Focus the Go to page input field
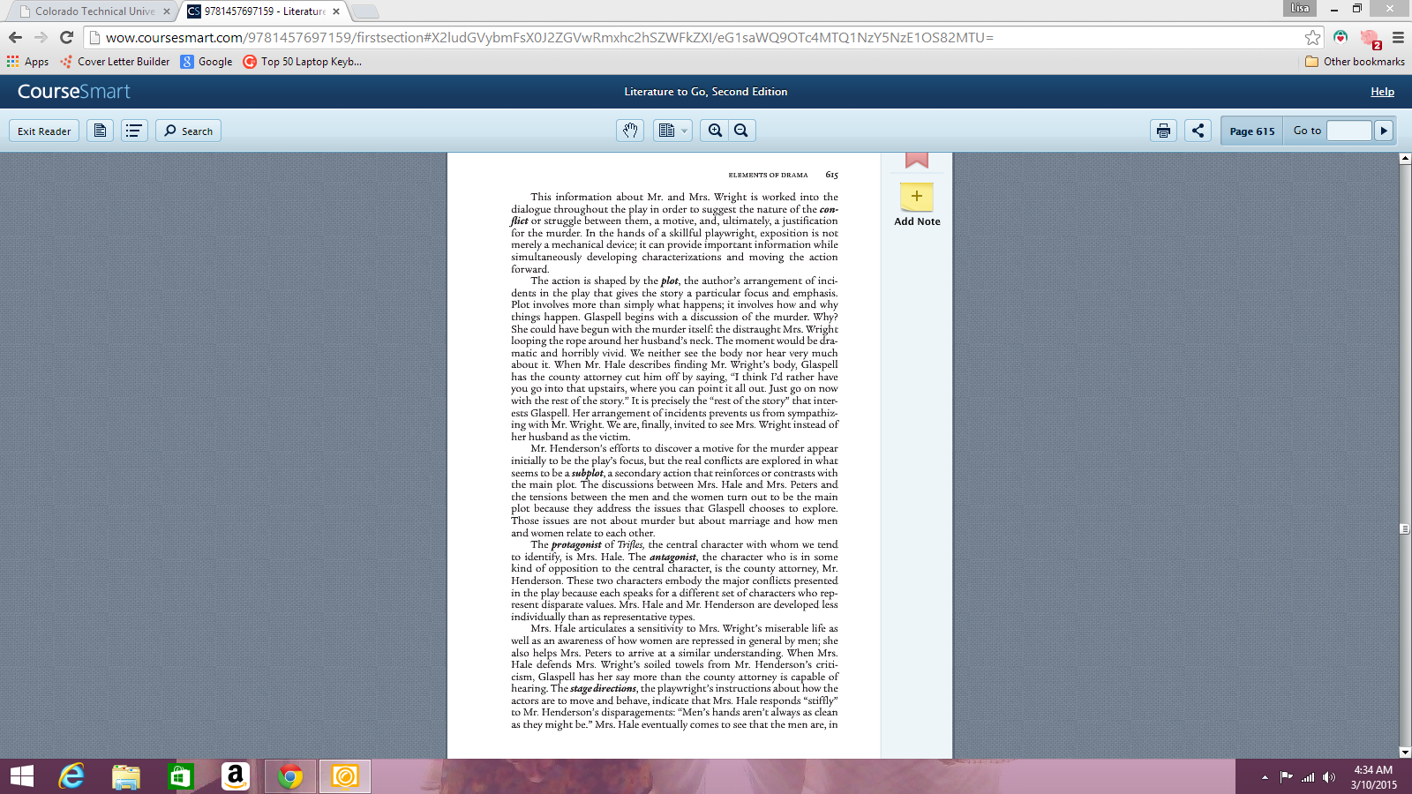This screenshot has height=794, width=1412. point(1348,131)
